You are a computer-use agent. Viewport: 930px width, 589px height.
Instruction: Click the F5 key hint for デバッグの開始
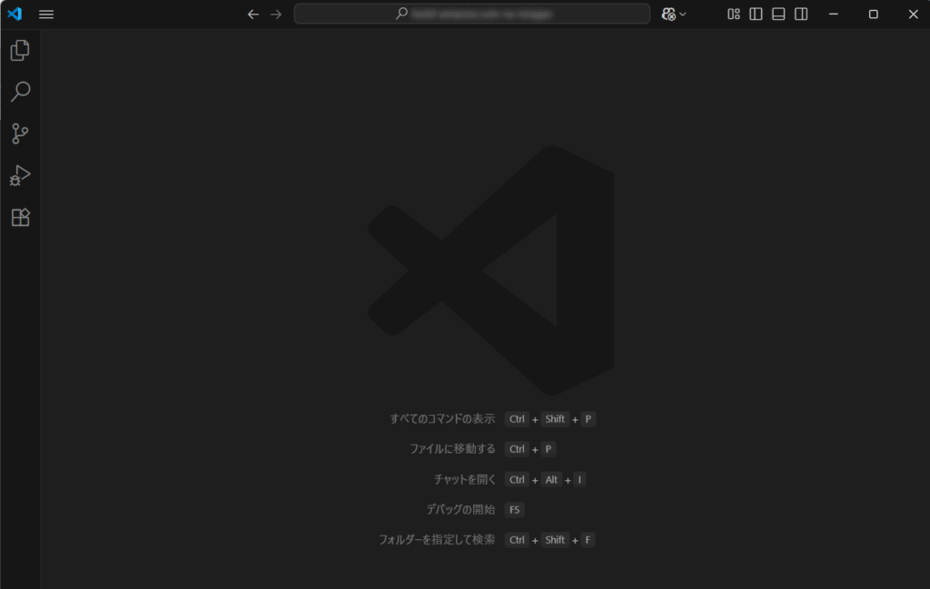[x=514, y=510]
